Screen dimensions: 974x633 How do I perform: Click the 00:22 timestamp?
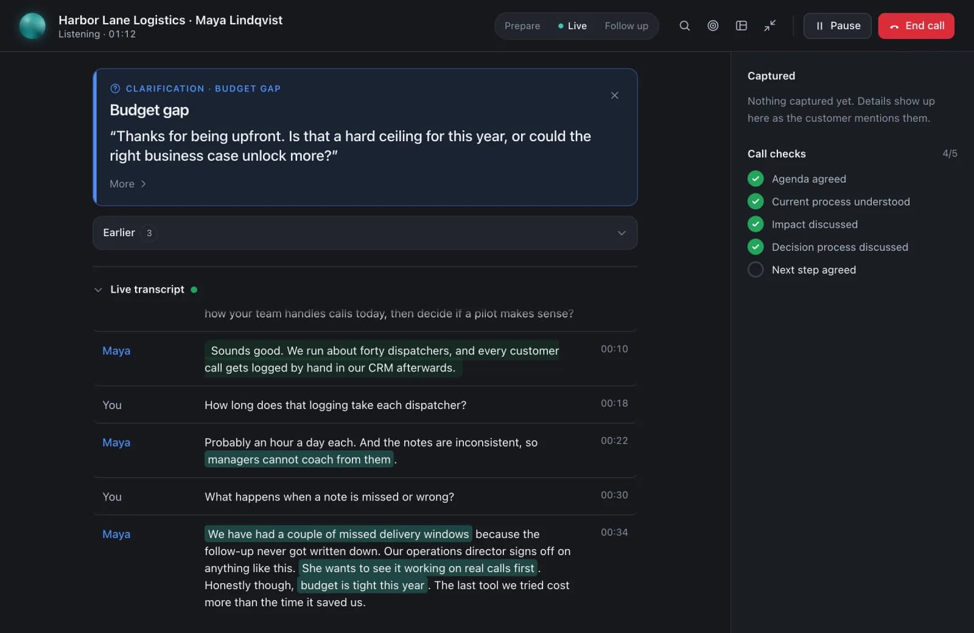coord(614,441)
